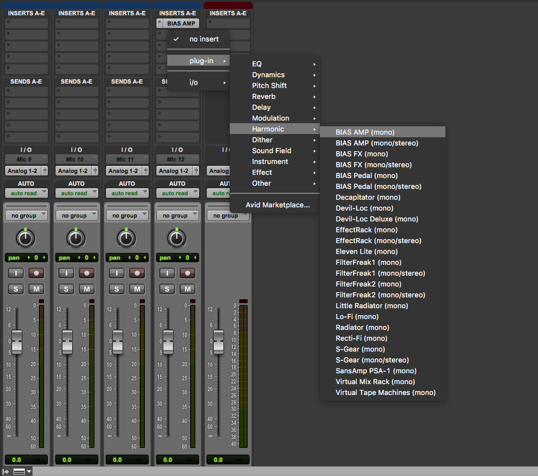
Task: Open the no group dropdown on Mic 11
Action: [x=127, y=216]
